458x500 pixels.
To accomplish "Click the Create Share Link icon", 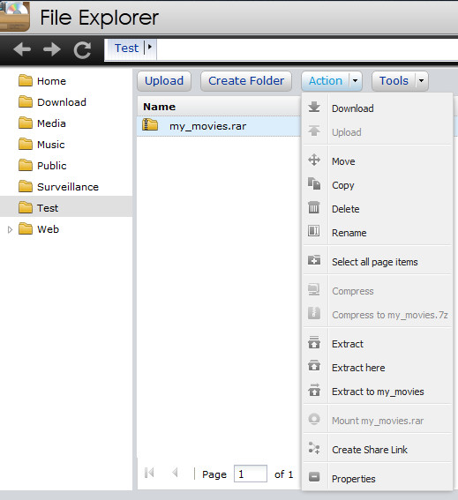I will 314,448.
